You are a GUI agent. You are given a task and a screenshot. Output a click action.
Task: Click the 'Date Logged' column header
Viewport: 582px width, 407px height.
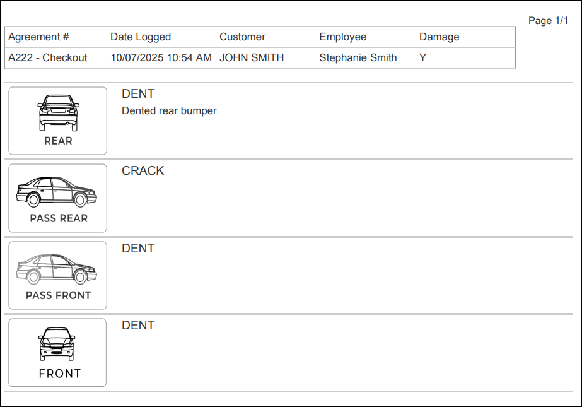point(141,37)
